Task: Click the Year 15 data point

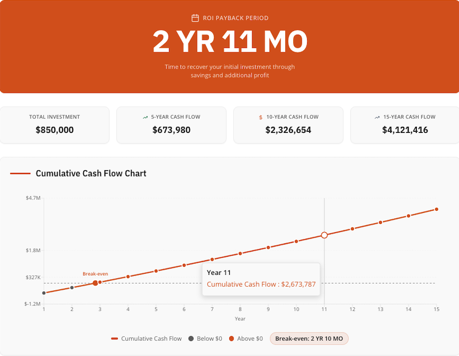Action: [x=437, y=209]
